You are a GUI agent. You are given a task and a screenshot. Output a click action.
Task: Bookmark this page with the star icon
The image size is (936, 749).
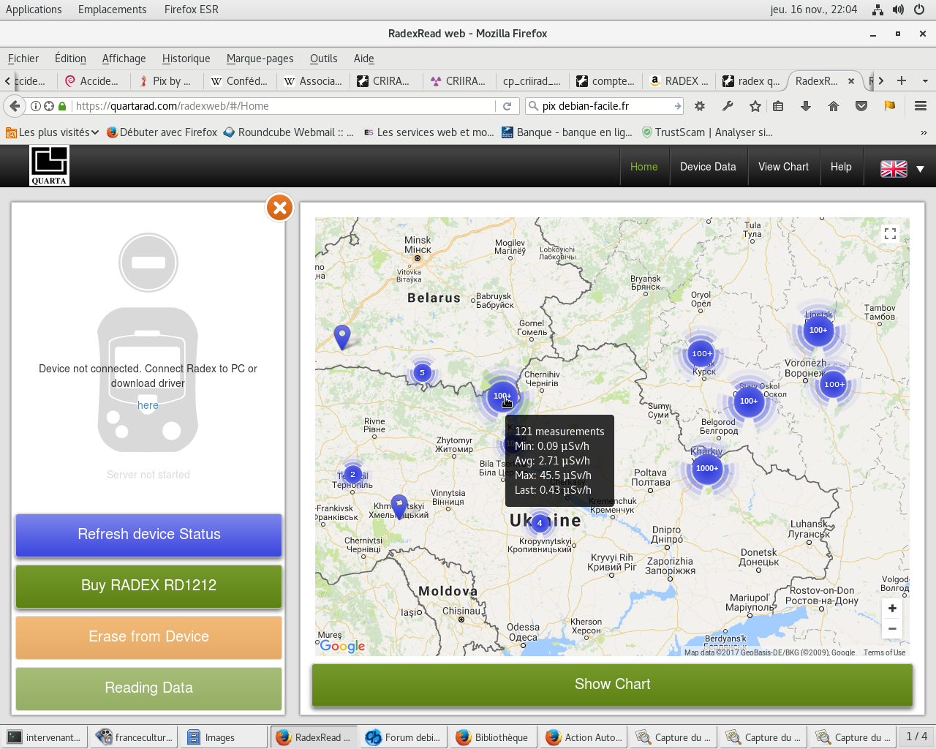click(x=755, y=106)
